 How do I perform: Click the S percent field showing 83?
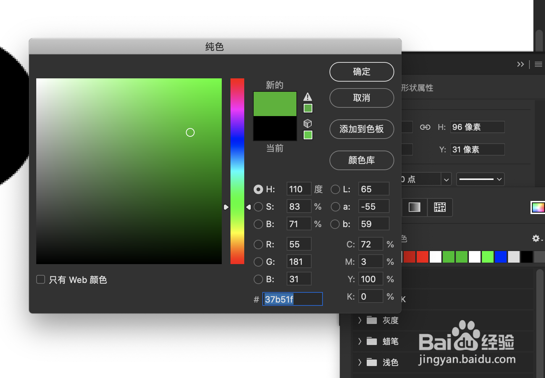pos(299,206)
